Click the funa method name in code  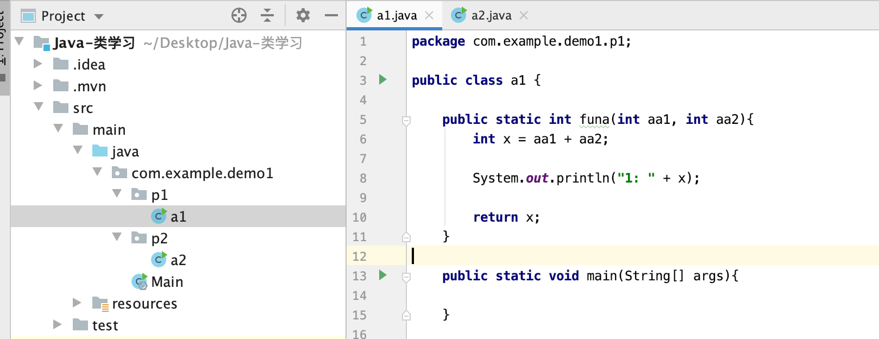tap(594, 120)
